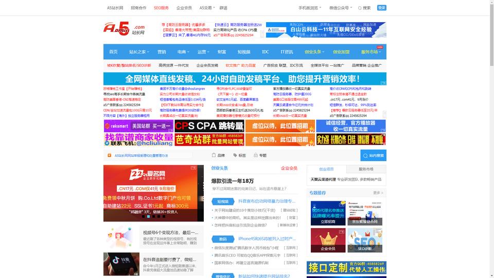Screen dimensions: 494x278
Task: Expand the 创业头条 nav dropdown
Action: click(x=314, y=51)
